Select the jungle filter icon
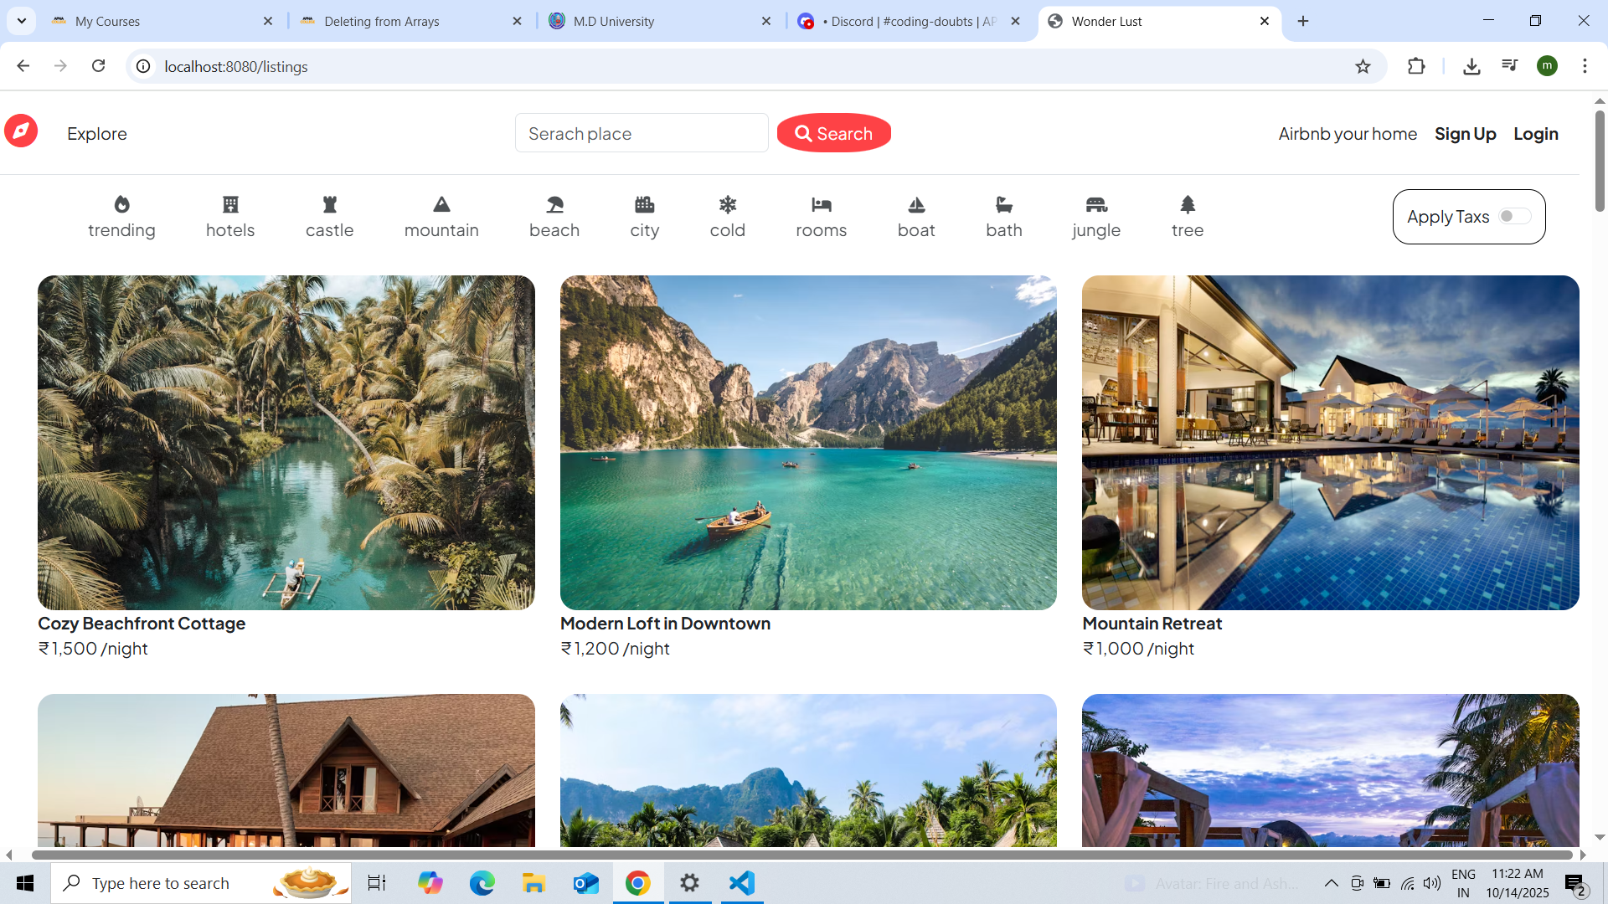The width and height of the screenshot is (1608, 904). (x=1096, y=204)
